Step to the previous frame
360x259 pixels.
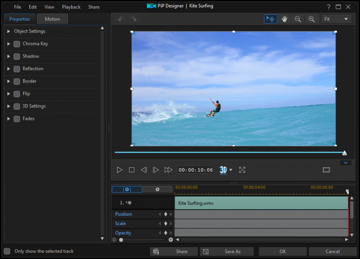click(x=144, y=170)
